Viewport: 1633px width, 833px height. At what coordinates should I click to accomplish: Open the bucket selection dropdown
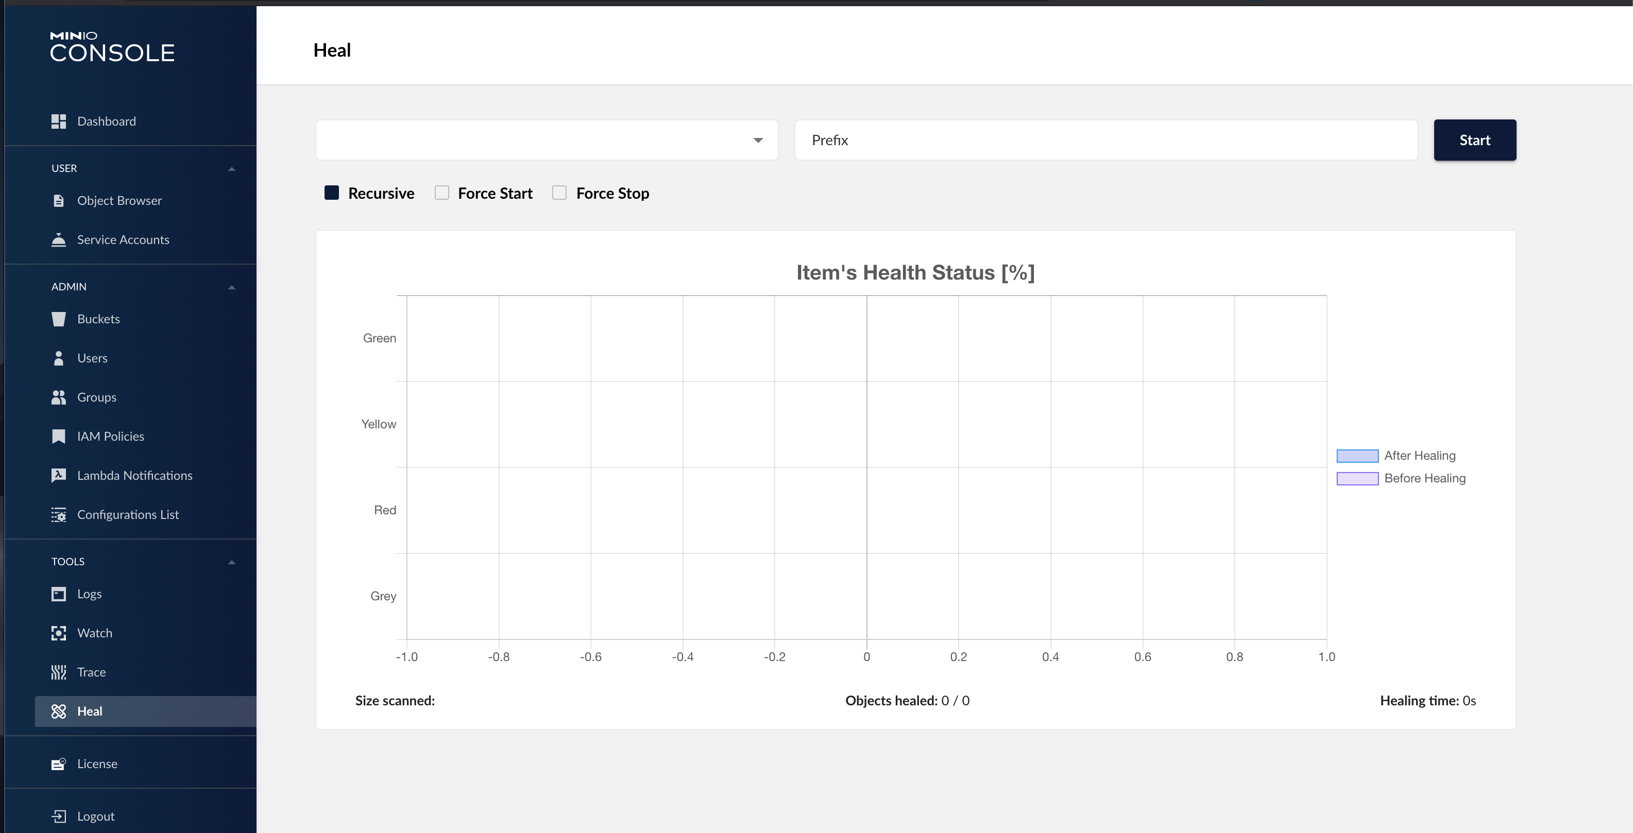[x=547, y=140]
